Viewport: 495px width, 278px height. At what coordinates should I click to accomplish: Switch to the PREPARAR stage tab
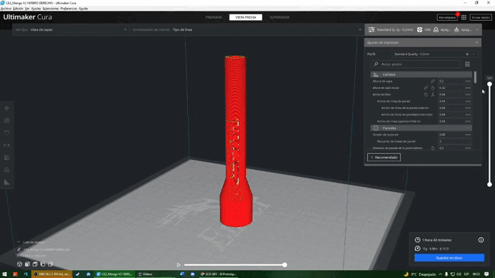(x=214, y=17)
